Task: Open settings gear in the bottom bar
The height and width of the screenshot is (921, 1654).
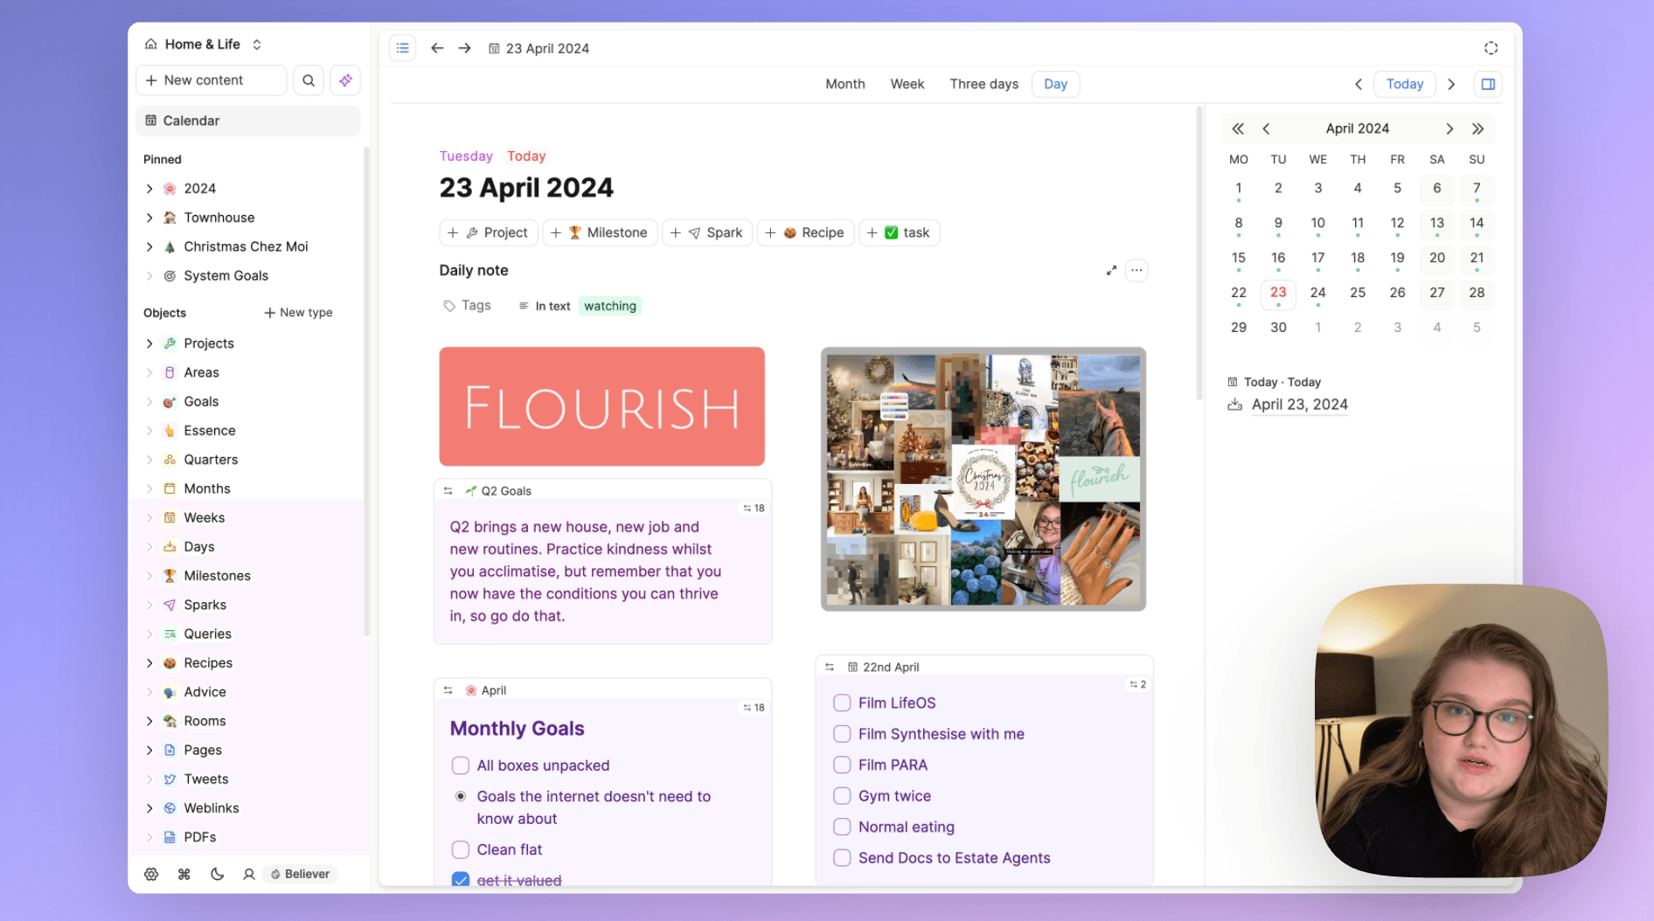Action: [x=151, y=874]
